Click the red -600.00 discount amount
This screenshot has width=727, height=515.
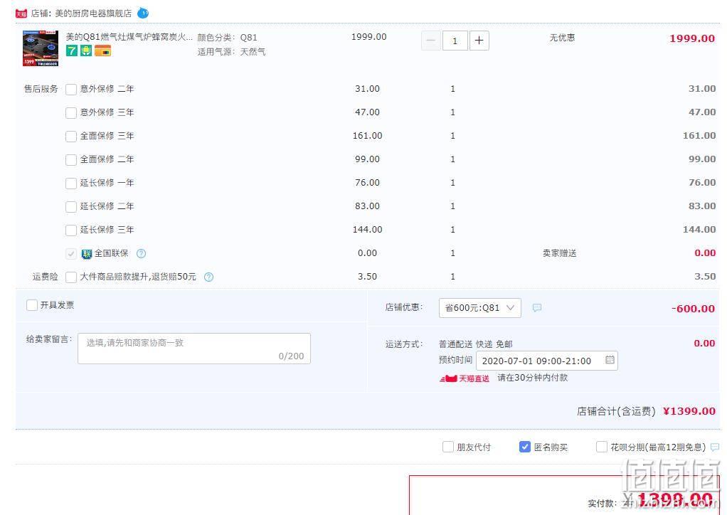pyautogui.click(x=693, y=309)
